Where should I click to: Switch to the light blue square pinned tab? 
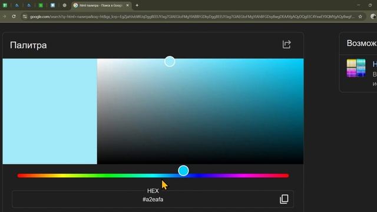[52, 5]
